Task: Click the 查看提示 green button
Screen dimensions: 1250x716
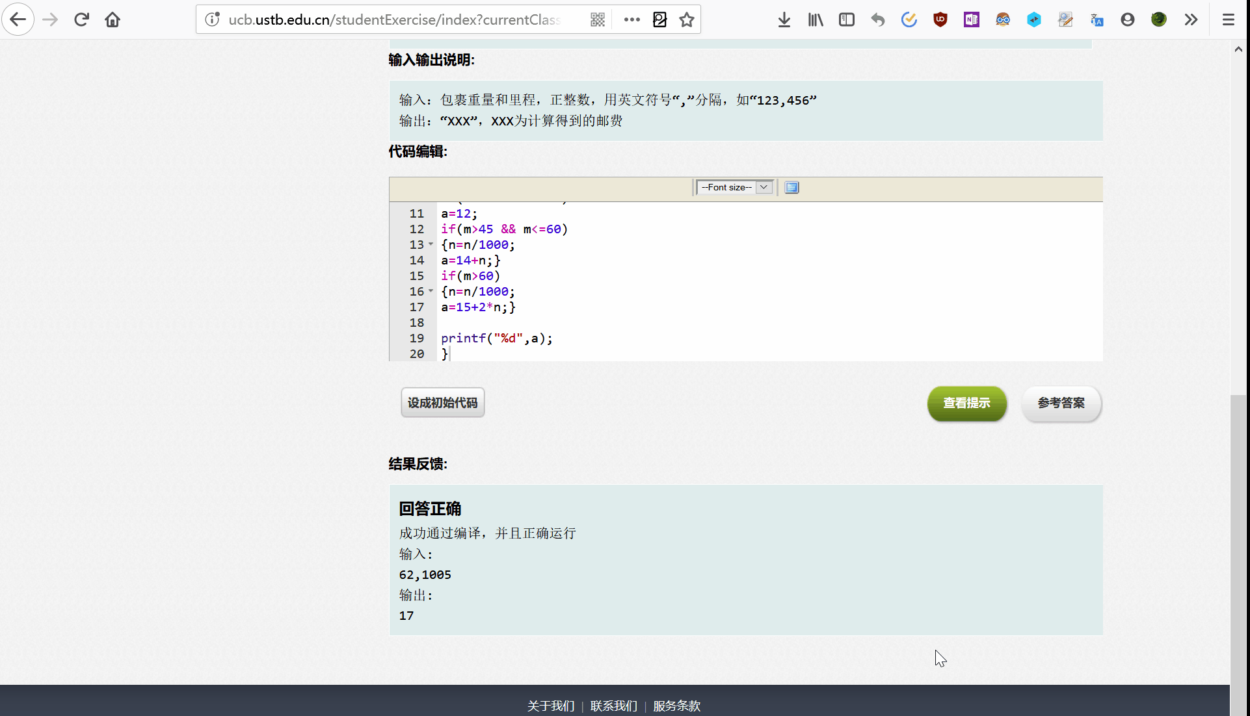Action: pos(966,403)
